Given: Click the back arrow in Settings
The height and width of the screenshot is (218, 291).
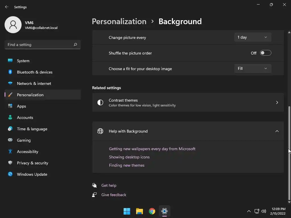Looking at the screenshot, I should coord(7,7).
